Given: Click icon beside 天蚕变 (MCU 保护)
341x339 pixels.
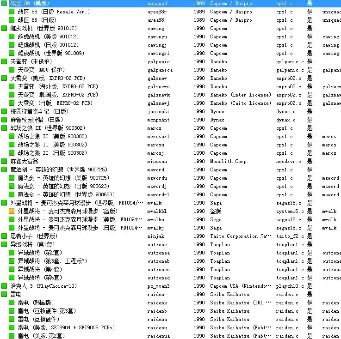Looking at the screenshot, I should pyautogui.click(x=12, y=70).
